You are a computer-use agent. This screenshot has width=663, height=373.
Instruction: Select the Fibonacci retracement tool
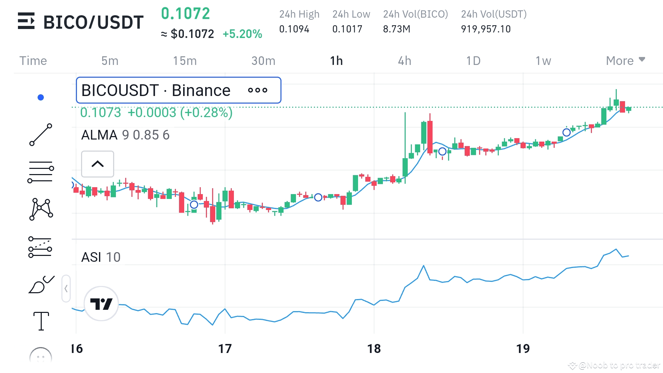coord(40,247)
